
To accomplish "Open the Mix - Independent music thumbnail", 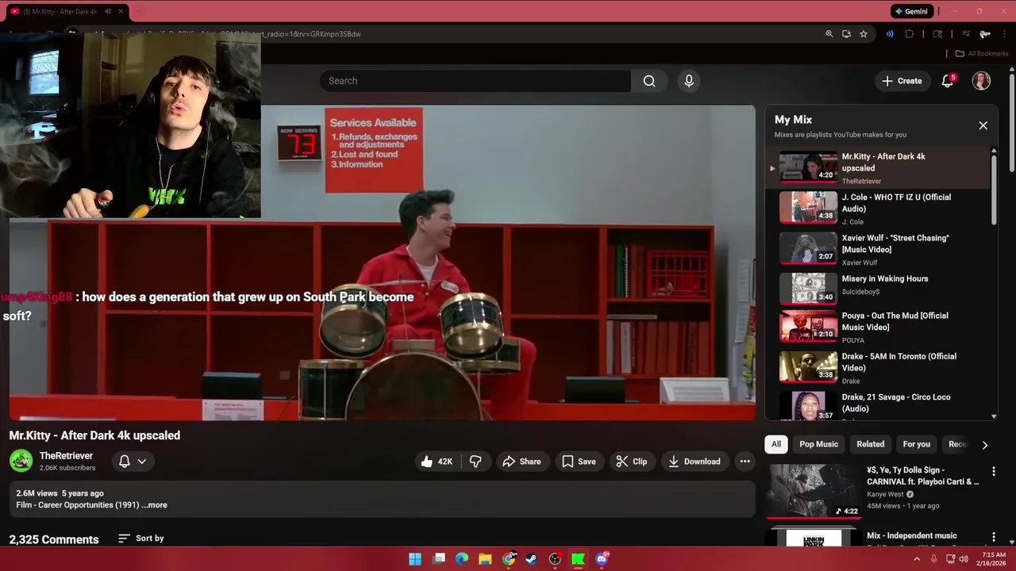I will (x=812, y=538).
